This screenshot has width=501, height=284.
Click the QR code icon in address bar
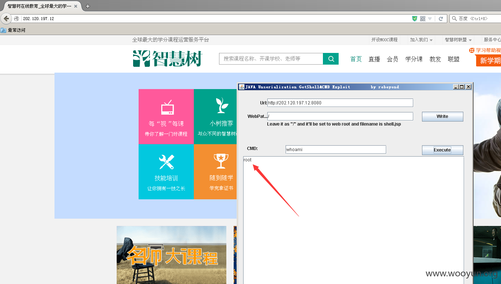point(422,19)
